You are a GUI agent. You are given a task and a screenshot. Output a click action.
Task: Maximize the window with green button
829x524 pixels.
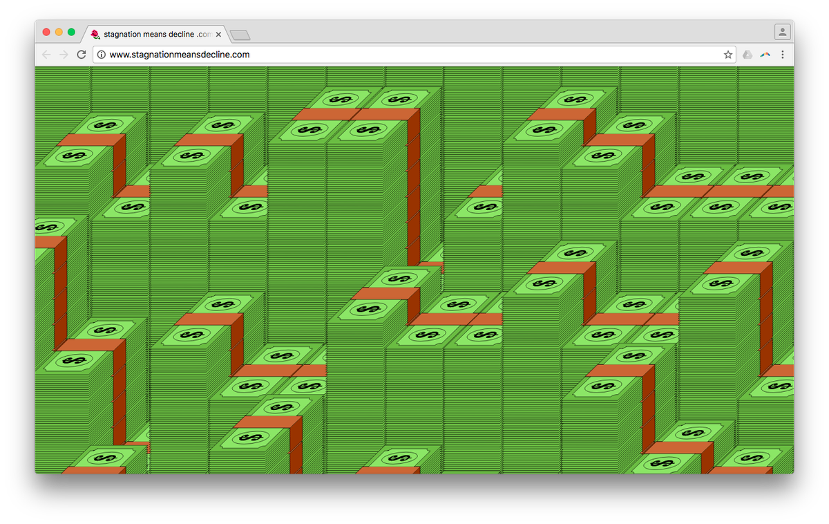71,32
